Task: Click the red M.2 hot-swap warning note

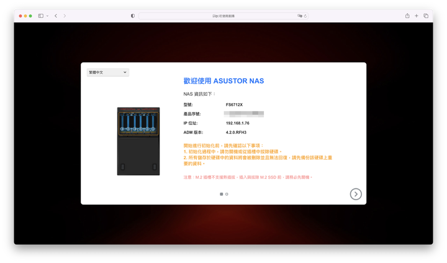Action: point(248,177)
